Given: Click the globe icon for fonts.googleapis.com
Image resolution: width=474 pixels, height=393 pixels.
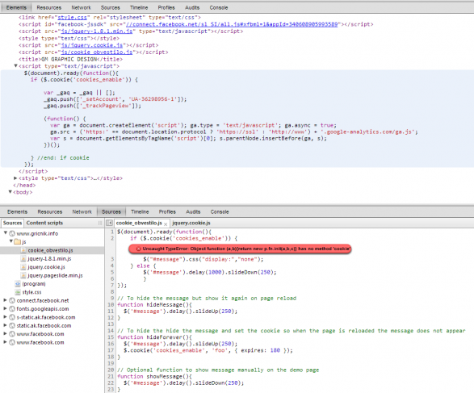Looking at the screenshot, I should point(12,309).
